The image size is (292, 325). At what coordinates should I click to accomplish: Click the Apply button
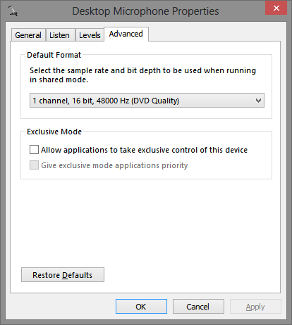click(255, 306)
